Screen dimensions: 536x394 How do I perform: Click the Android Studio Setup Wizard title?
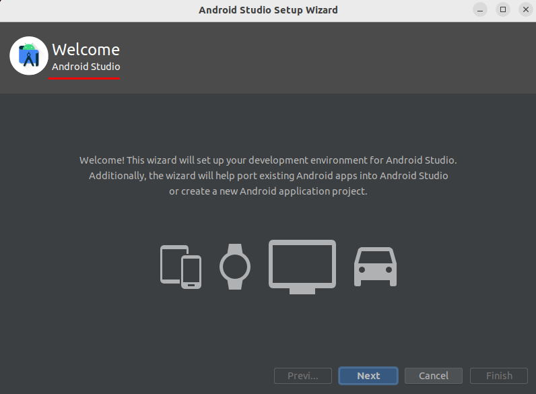click(x=268, y=10)
